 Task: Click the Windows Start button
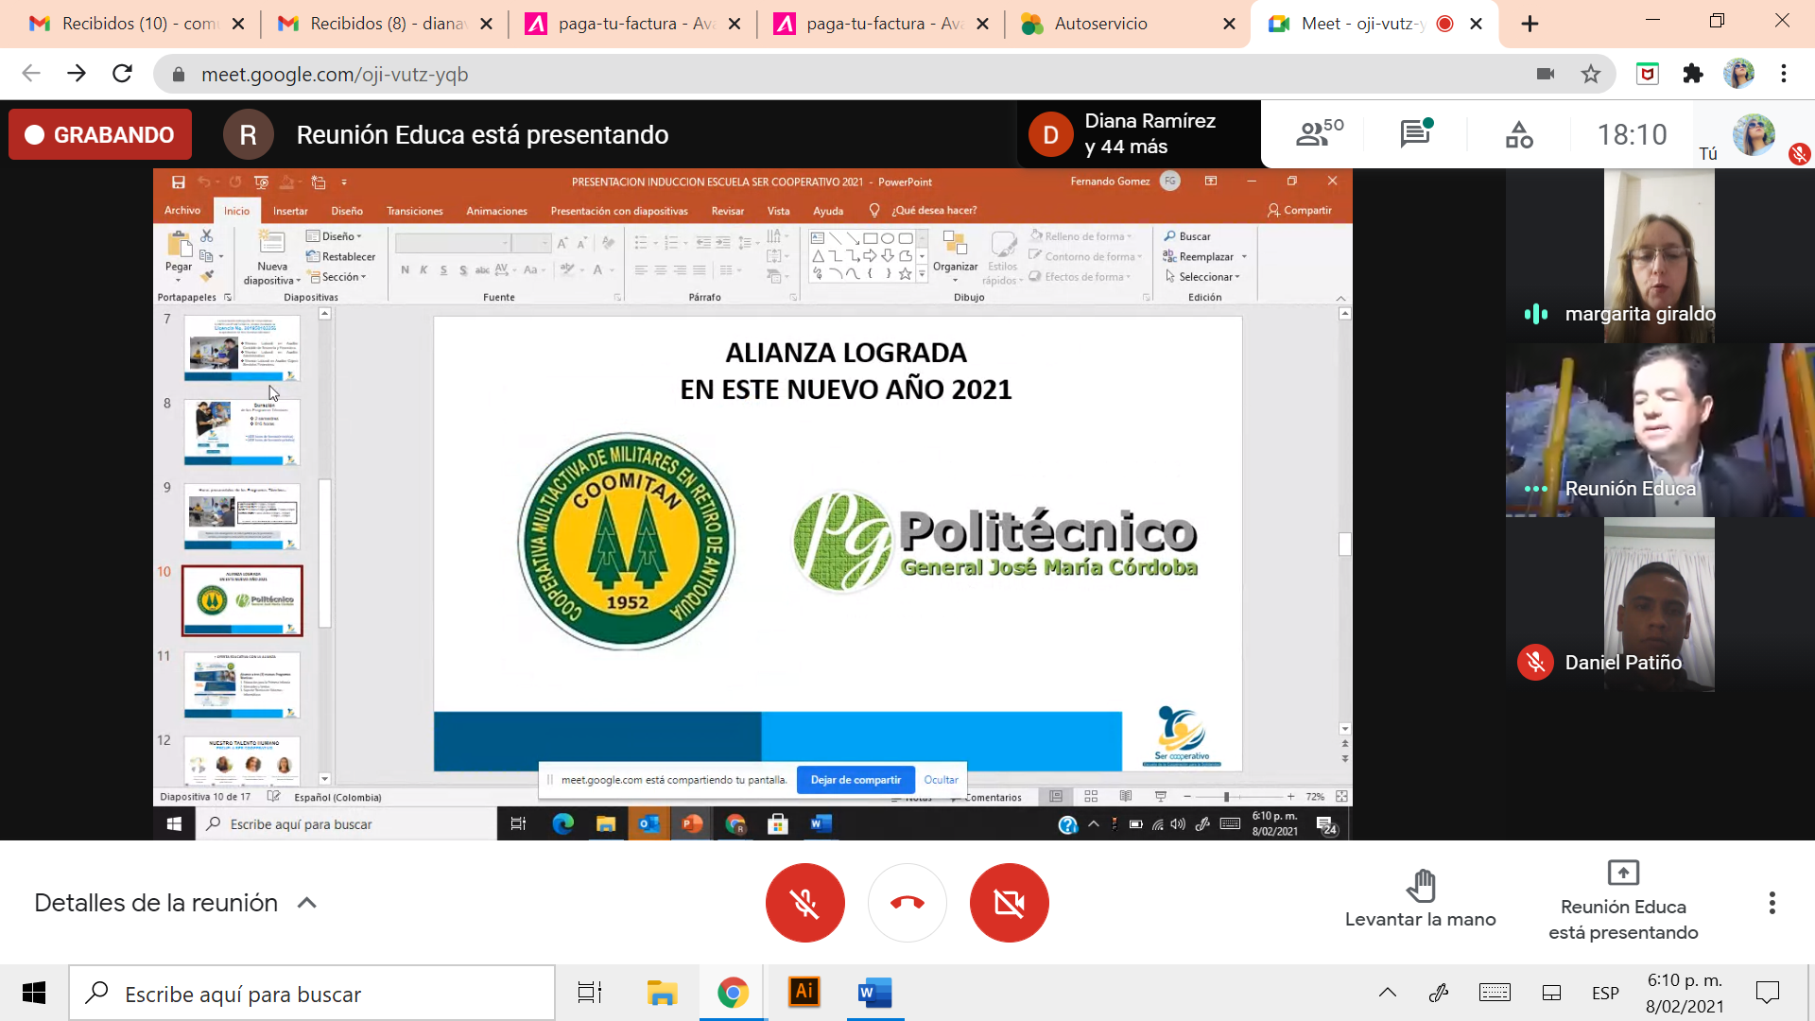point(34,993)
